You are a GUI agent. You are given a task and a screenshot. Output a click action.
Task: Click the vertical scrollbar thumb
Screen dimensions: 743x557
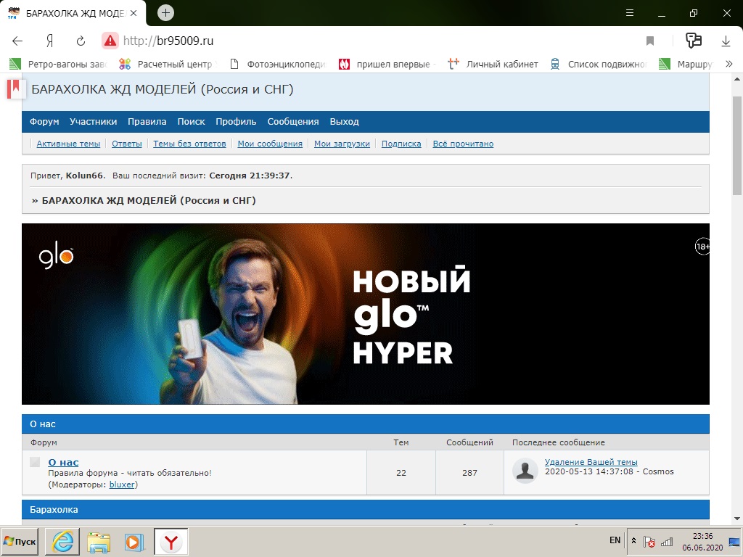(737, 145)
